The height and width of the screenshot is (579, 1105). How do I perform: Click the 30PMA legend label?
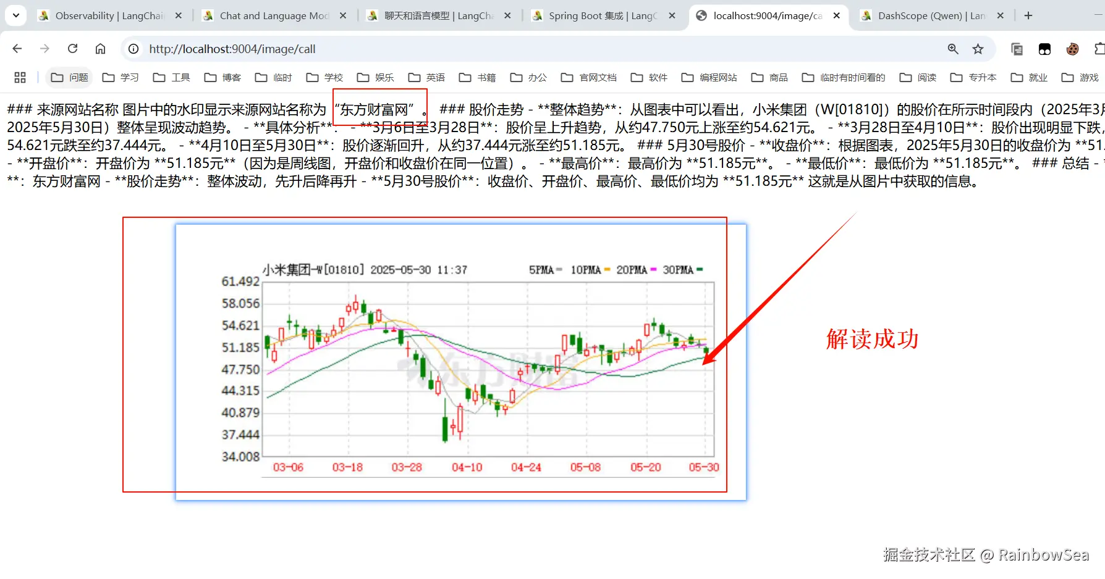coord(678,270)
